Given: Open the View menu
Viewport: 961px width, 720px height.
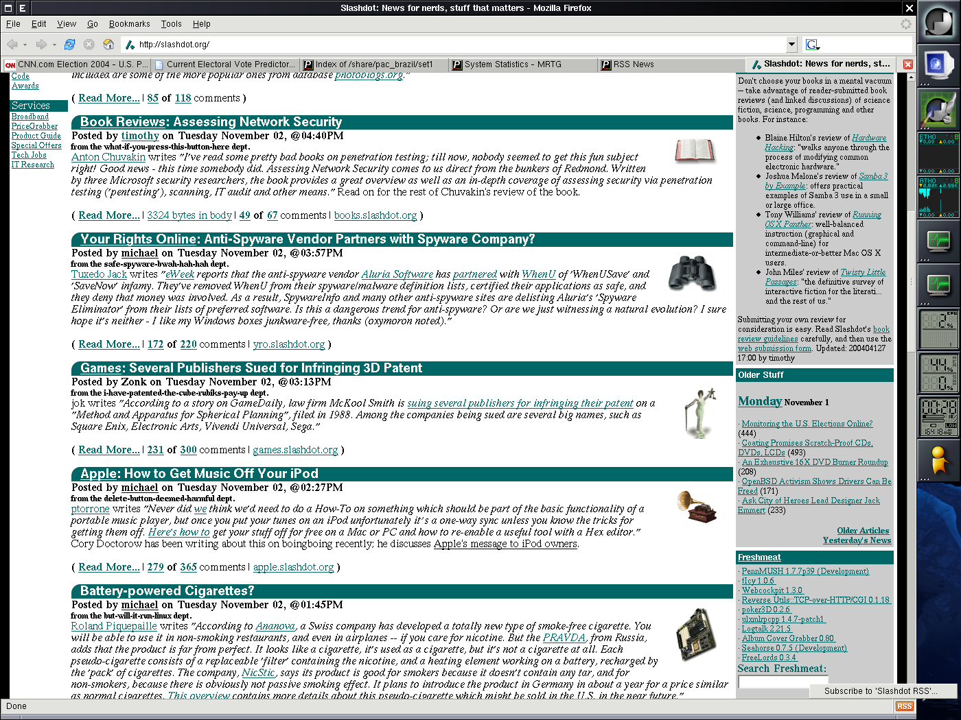Looking at the screenshot, I should pos(67,24).
